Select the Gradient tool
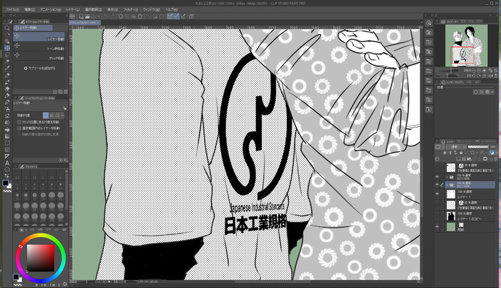This screenshot has height=288, width=501. click(7, 136)
